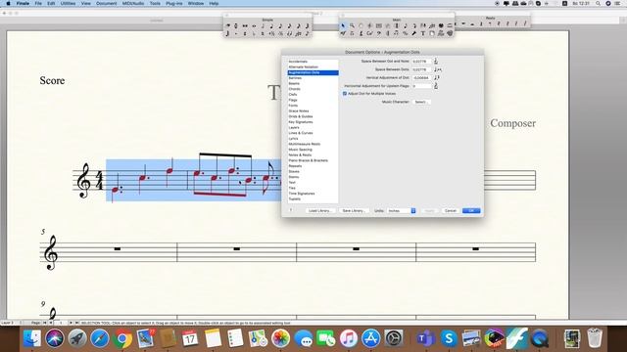Click Cancel in Document Options dialog
This screenshot has width=627, height=352.
451,211
